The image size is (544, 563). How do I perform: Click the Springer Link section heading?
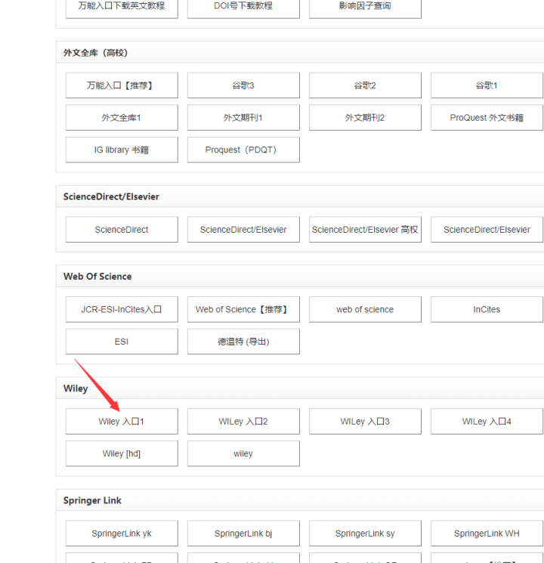point(92,500)
